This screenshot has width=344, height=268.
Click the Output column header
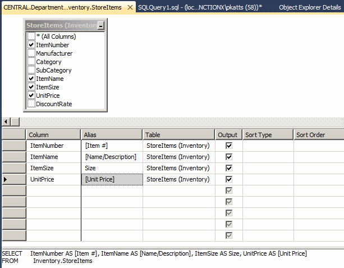[228, 135]
